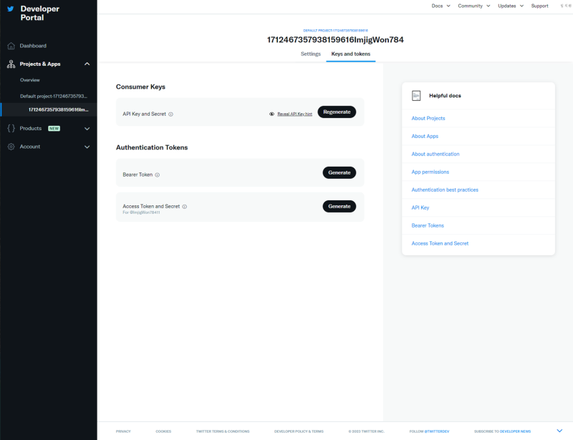Select Default project in sidebar
The image size is (573, 440).
[x=54, y=97]
